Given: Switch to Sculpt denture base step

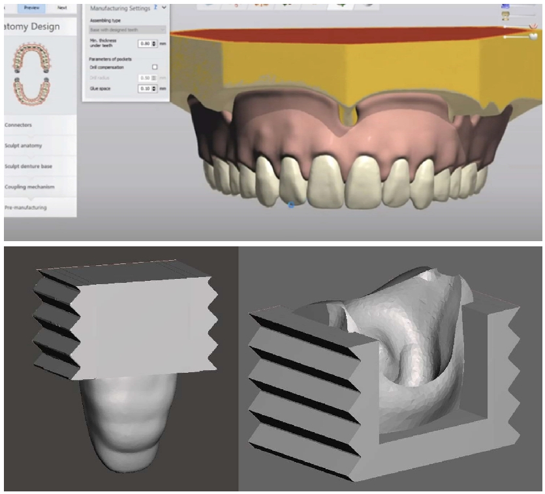Looking at the screenshot, I should [x=29, y=166].
